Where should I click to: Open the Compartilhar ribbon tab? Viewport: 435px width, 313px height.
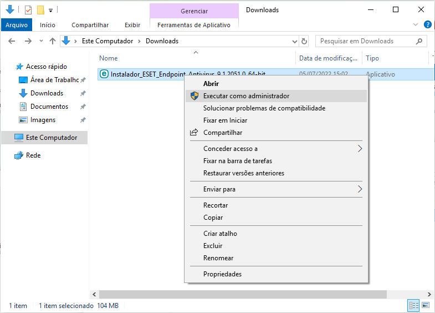[x=90, y=25]
